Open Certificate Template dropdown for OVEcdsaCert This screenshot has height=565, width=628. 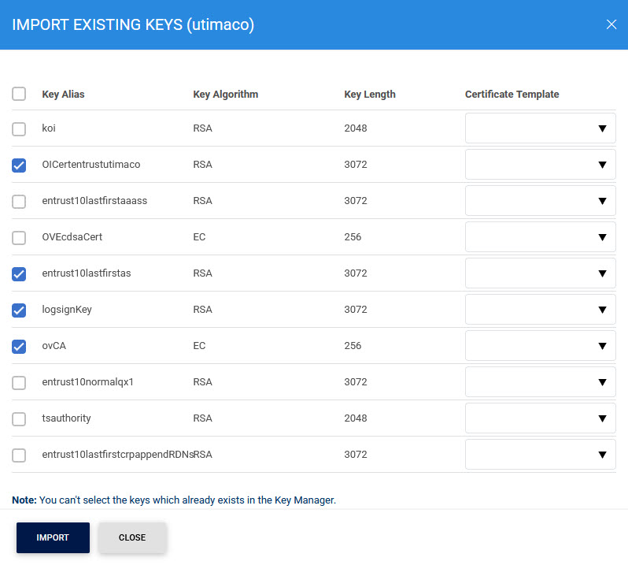pyautogui.click(x=540, y=237)
